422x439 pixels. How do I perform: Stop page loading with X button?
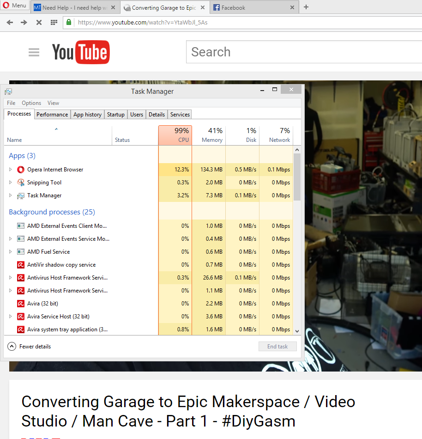click(39, 22)
